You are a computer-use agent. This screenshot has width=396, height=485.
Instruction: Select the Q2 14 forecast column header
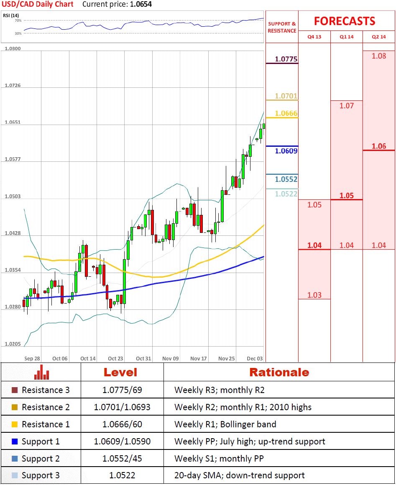pos(378,37)
